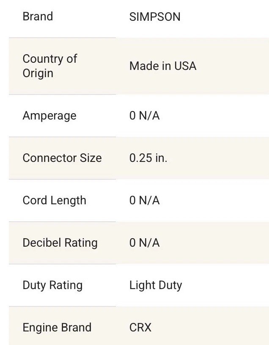Screen dimensions: 269x345
Task: Click the Connector Size table row
Action: point(139,158)
